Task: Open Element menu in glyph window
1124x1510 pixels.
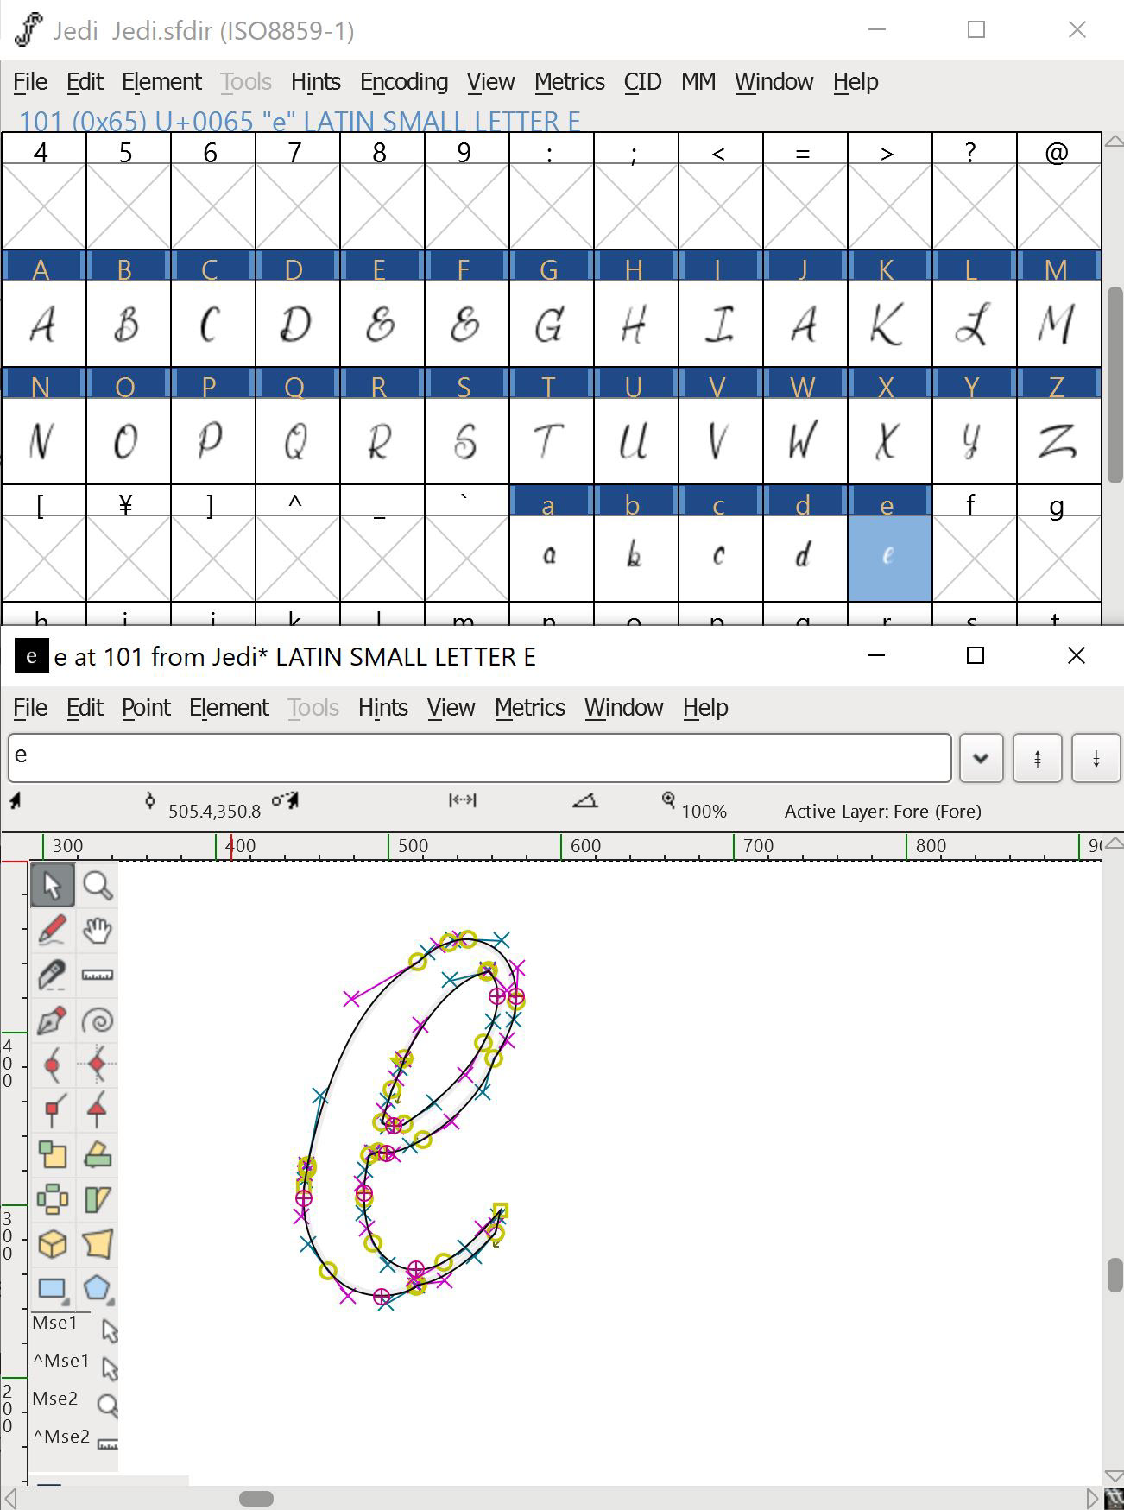Action: pos(229,708)
